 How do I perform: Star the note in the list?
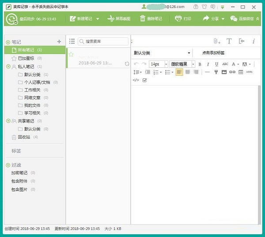tap(71, 54)
